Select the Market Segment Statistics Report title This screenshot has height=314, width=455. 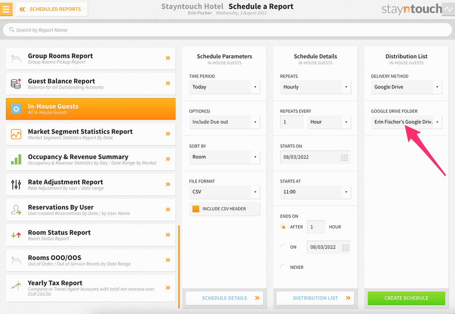coord(80,131)
